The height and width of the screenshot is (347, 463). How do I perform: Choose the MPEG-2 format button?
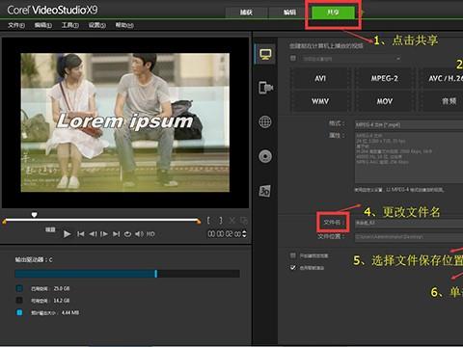click(x=385, y=78)
